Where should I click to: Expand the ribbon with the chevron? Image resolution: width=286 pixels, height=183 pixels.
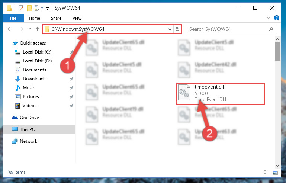tap(269, 18)
